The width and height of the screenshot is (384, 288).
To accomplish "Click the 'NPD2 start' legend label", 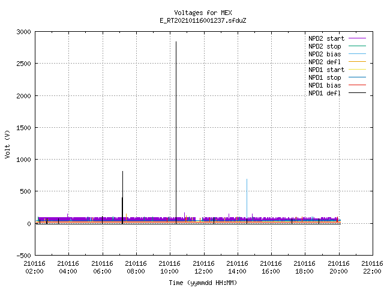I will [326, 38].
